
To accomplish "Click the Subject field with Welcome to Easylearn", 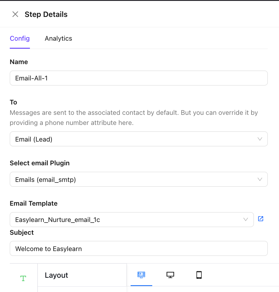I will pyautogui.click(x=139, y=248).
